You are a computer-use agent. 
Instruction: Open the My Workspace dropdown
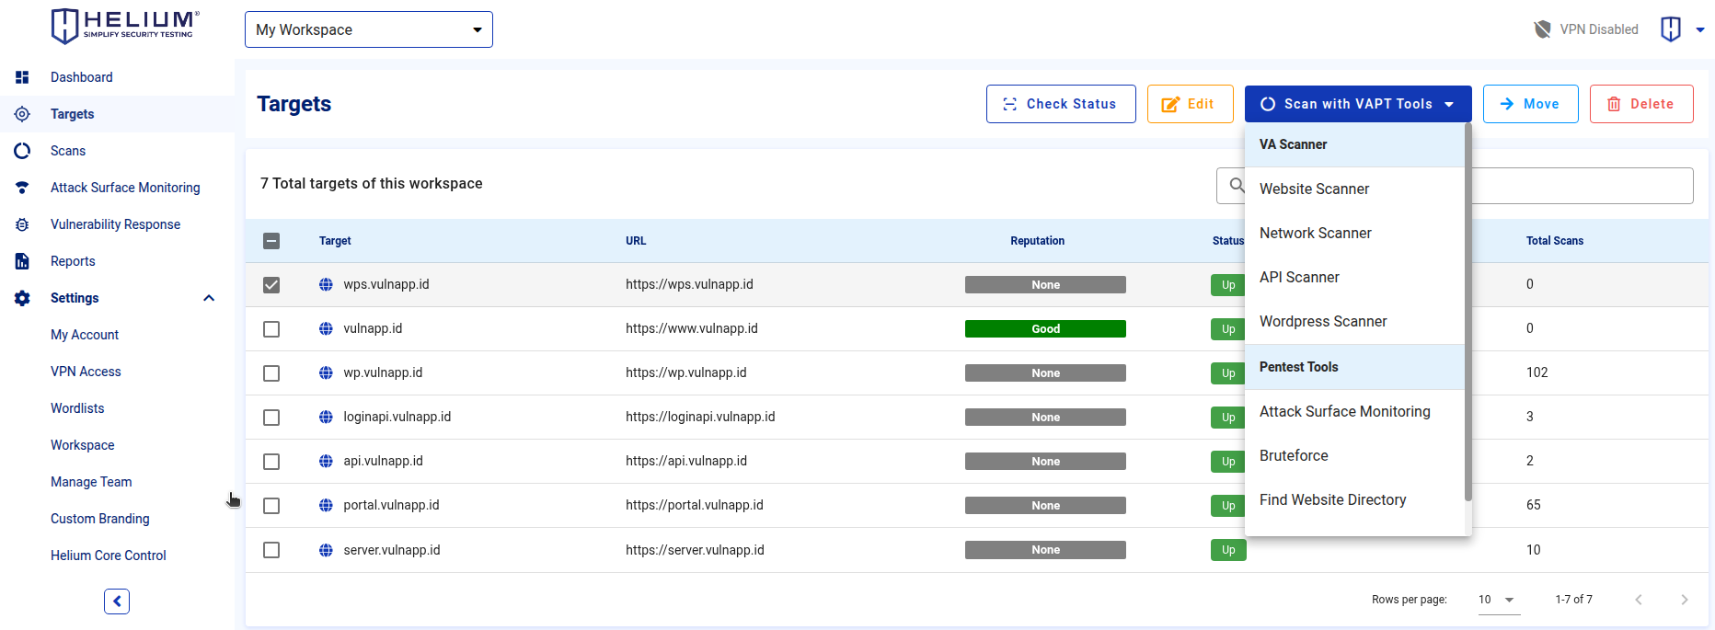369,29
